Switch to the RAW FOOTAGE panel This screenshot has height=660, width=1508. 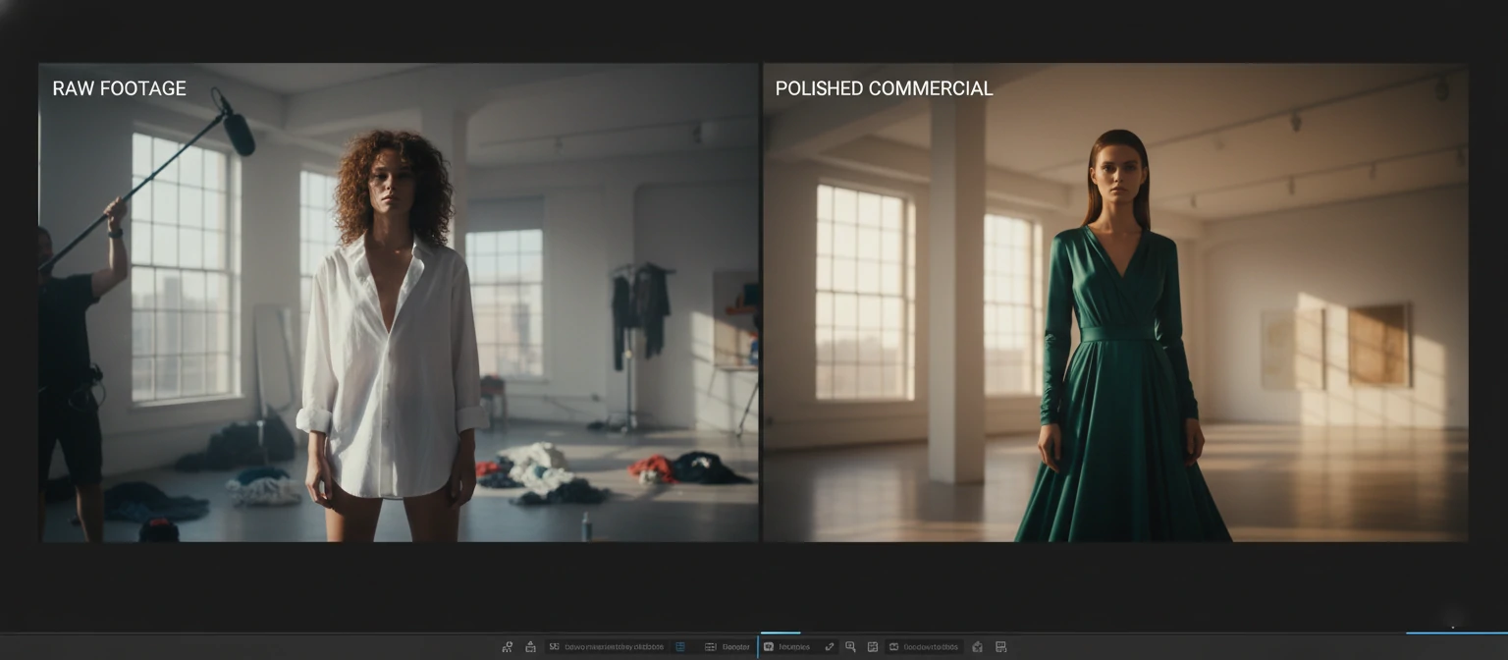pos(398,300)
